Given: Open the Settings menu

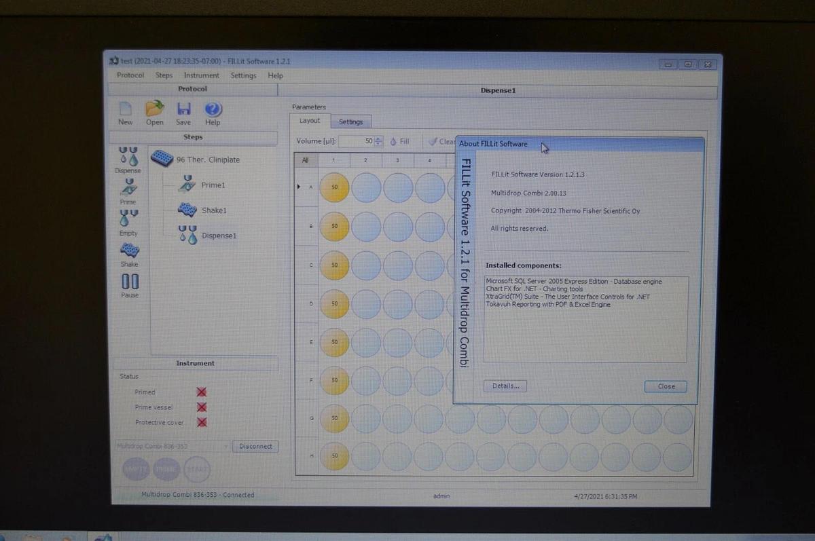Looking at the screenshot, I should [243, 75].
